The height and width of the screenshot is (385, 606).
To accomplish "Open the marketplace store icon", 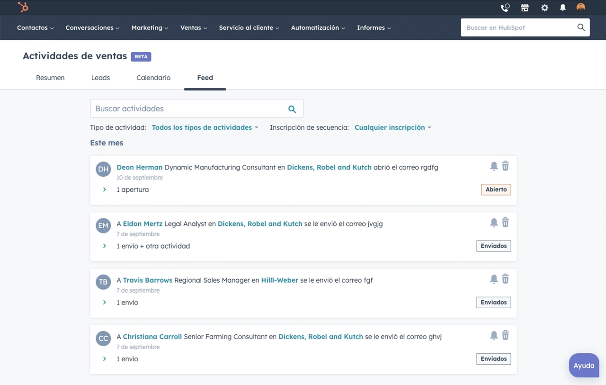I will click(525, 8).
